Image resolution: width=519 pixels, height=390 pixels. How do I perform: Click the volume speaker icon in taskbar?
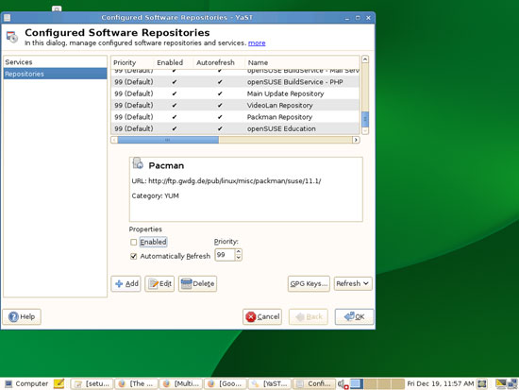pyautogui.click(x=343, y=384)
